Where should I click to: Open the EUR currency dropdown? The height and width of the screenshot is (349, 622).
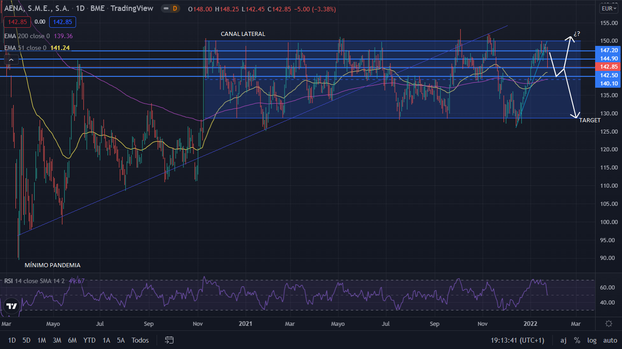tap(609, 9)
